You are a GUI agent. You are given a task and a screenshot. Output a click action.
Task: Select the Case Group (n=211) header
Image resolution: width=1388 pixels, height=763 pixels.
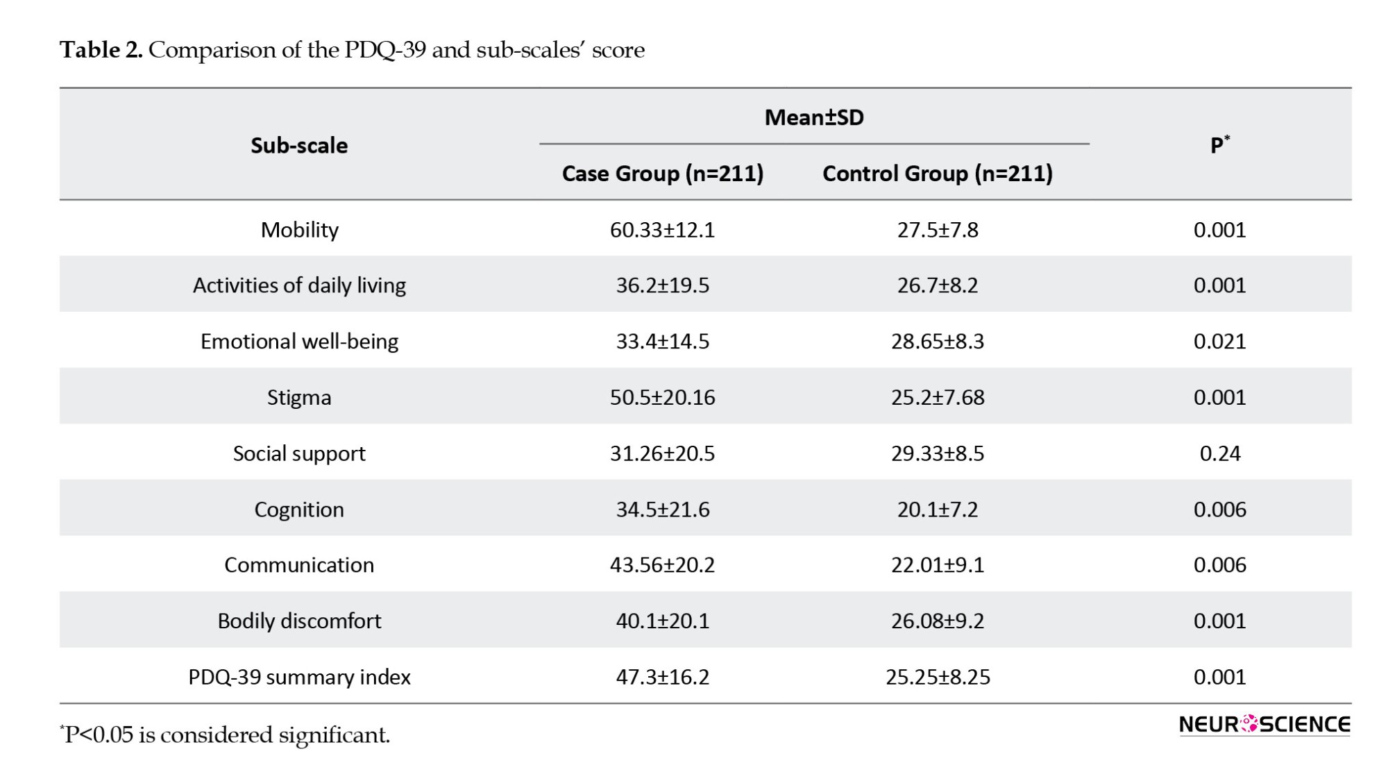click(662, 174)
